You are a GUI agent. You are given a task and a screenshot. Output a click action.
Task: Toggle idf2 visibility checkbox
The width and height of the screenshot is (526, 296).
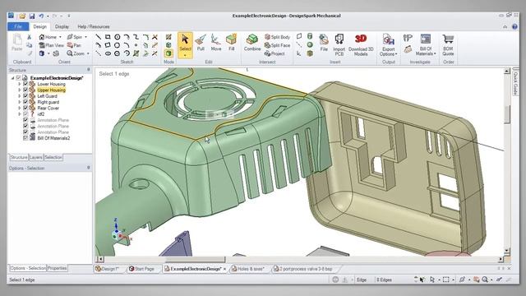[x=25, y=114]
